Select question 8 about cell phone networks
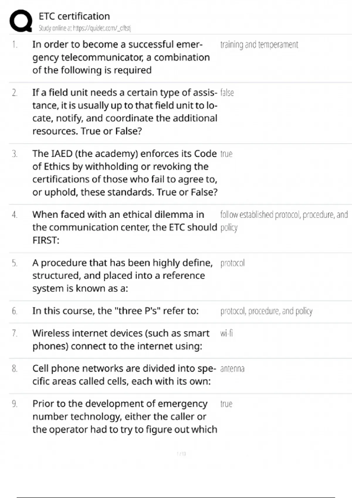 [124, 375]
